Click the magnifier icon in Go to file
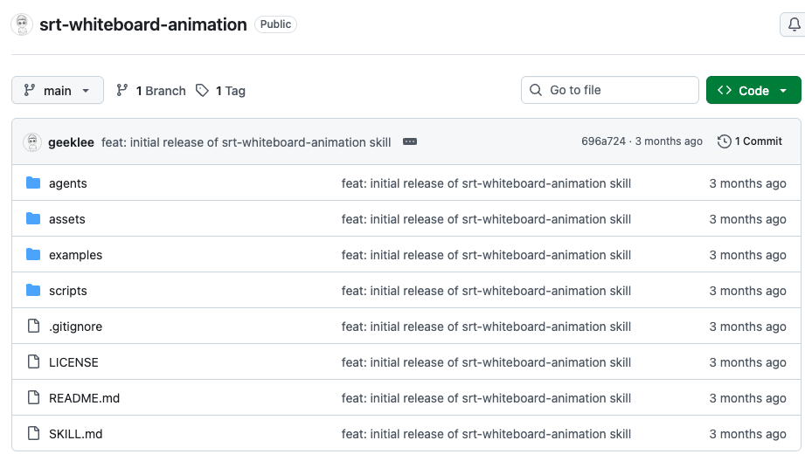The height and width of the screenshot is (461, 805). (x=536, y=90)
